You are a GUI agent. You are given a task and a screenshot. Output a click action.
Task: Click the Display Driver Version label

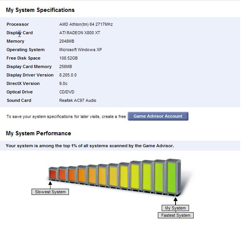point(30,75)
